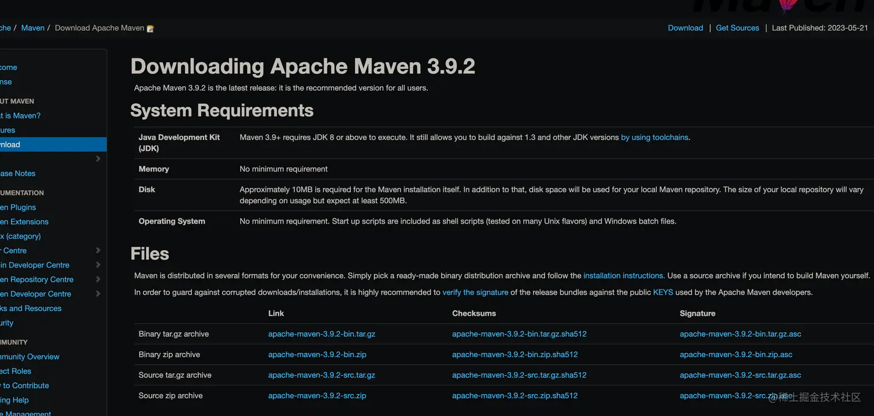Viewport: 874px width, 416px height.
Task: Click the Get Sources link
Action: point(738,28)
